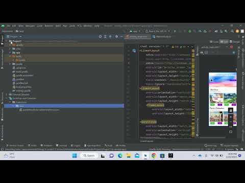Open the Edit menu
Screen dimensions: 245x183
[14, 26]
